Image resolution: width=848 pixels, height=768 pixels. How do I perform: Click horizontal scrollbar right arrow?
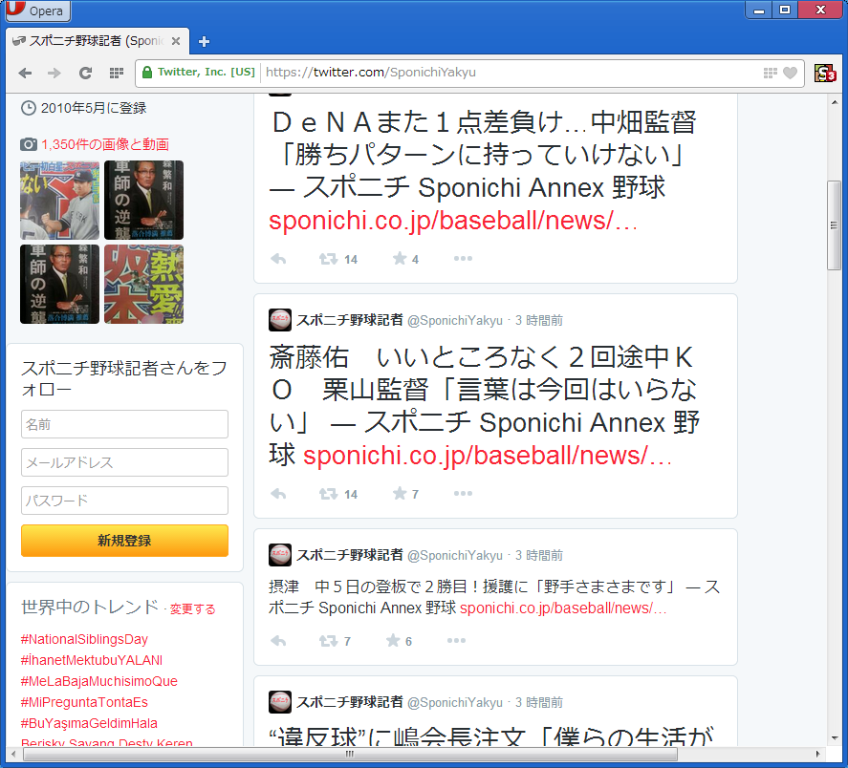click(x=817, y=754)
